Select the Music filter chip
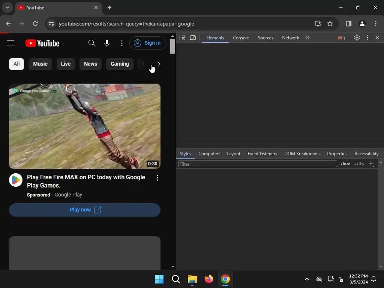This screenshot has height=288, width=384. (x=40, y=64)
